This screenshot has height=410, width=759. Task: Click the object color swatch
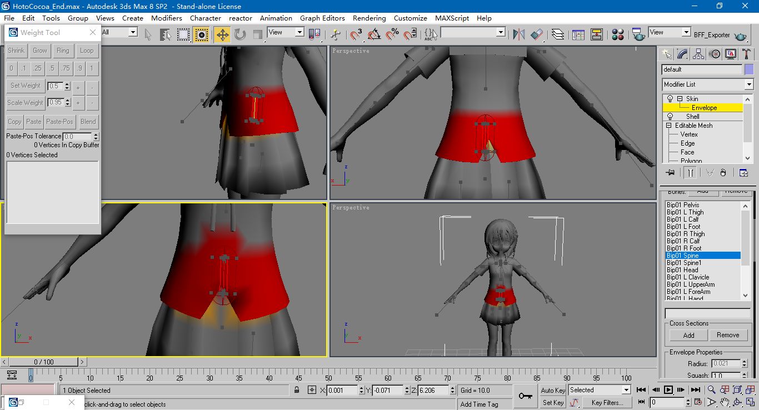pos(749,69)
